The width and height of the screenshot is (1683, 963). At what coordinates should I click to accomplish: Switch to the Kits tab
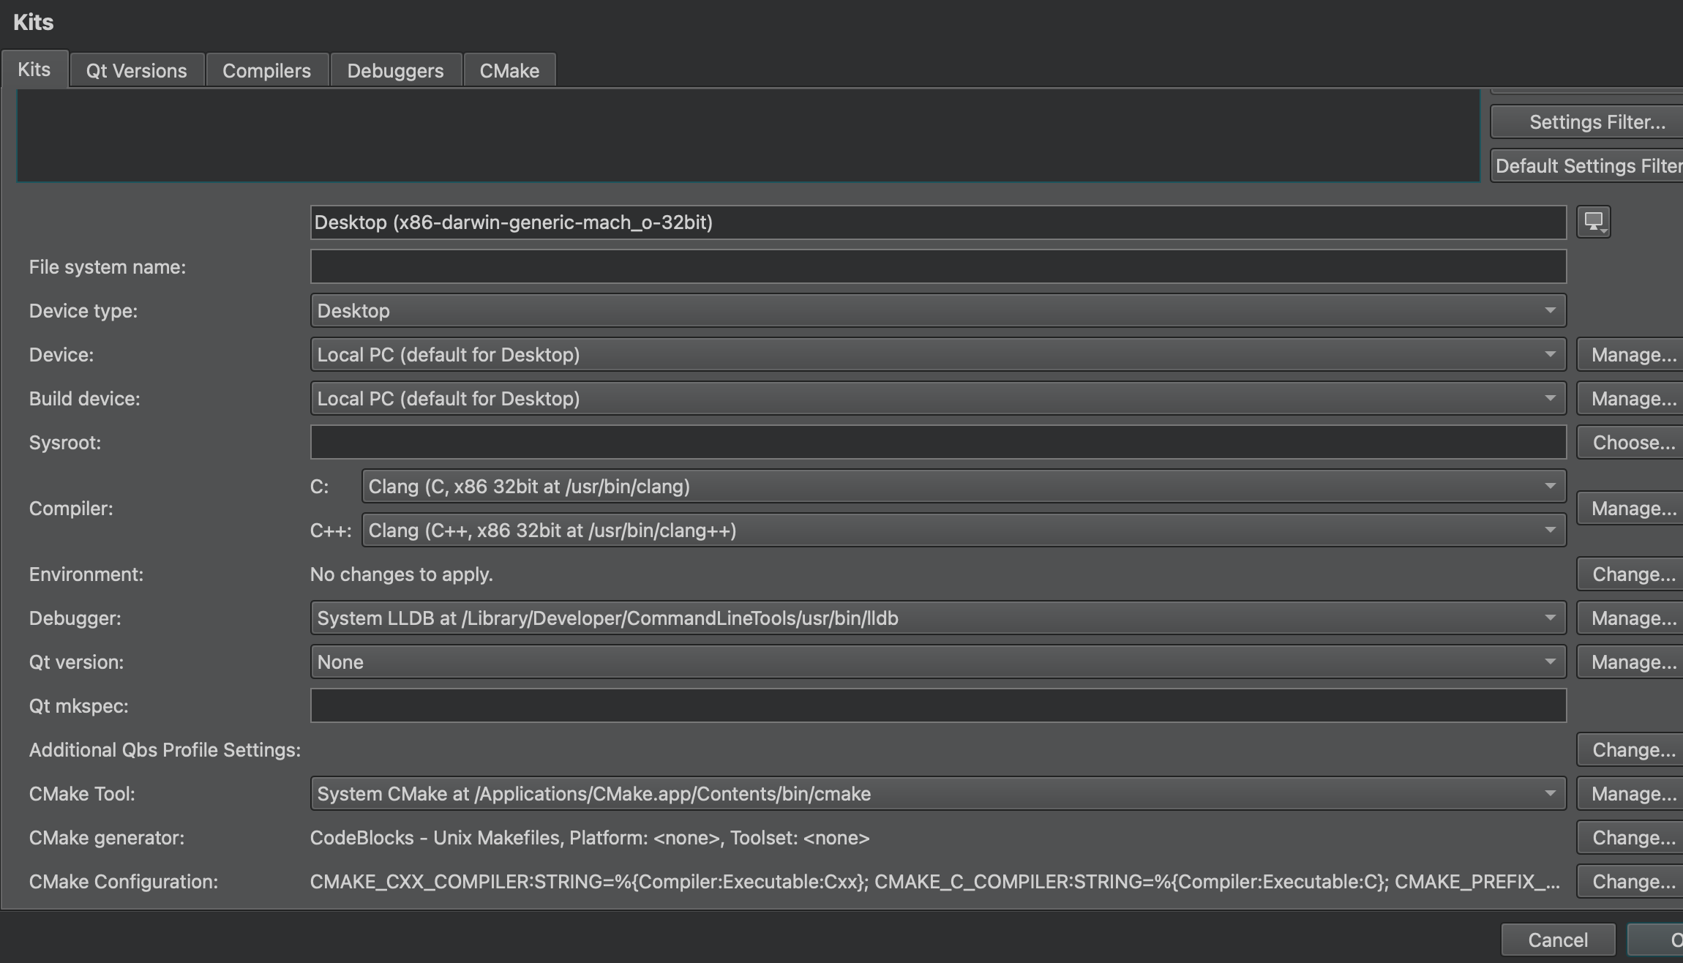[34, 70]
